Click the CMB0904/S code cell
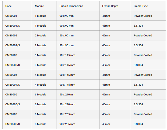This screenshot has height=130, width=167. tap(13, 85)
